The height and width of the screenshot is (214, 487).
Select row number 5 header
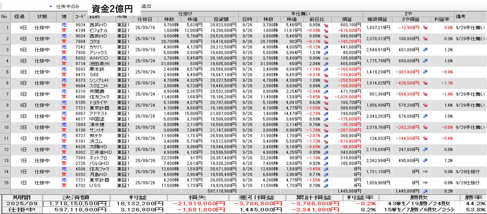click(x=5, y=72)
